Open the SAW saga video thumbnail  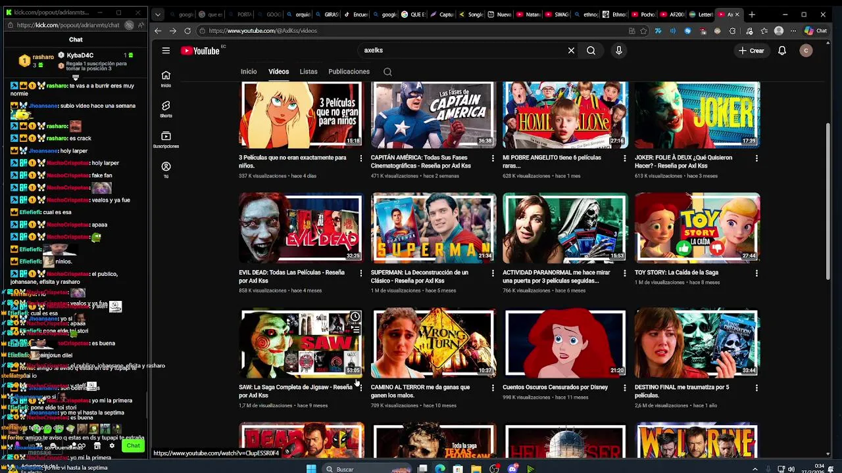301,343
